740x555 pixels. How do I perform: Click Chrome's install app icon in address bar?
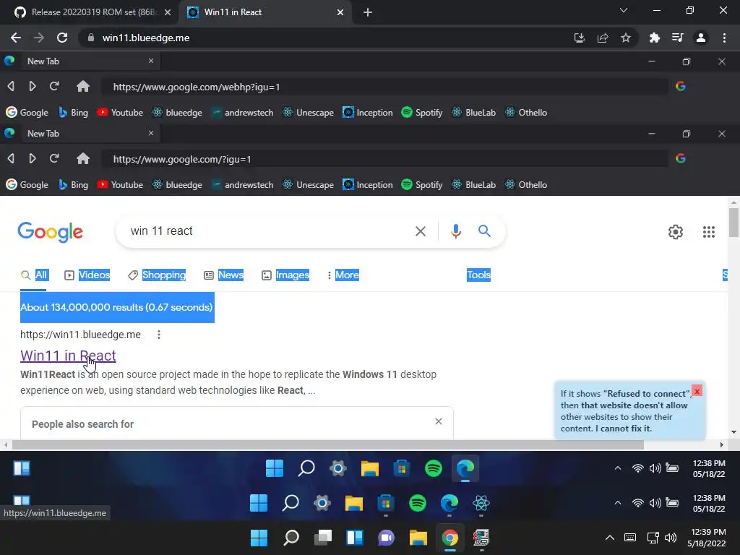[x=579, y=38]
